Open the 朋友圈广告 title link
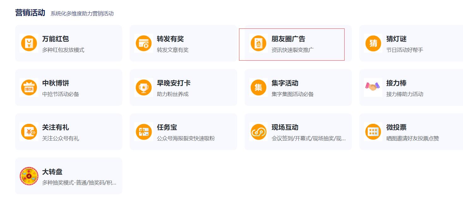Image resolution: width=463 pixels, height=199 pixels. (288, 39)
